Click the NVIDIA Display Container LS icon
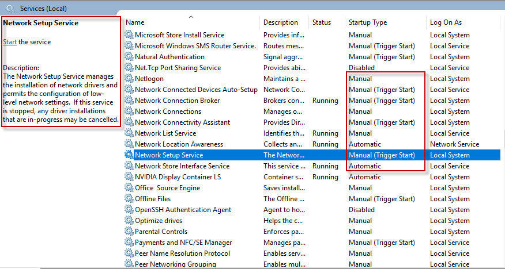This screenshot has height=269, width=505. pos(129,177)
